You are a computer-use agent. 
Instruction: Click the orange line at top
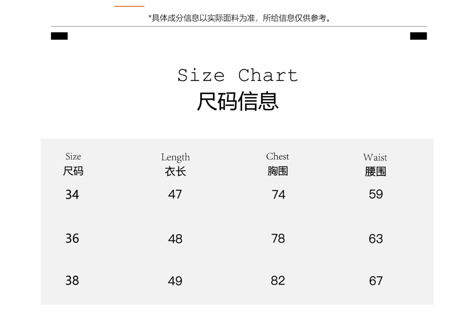point(129,6)
